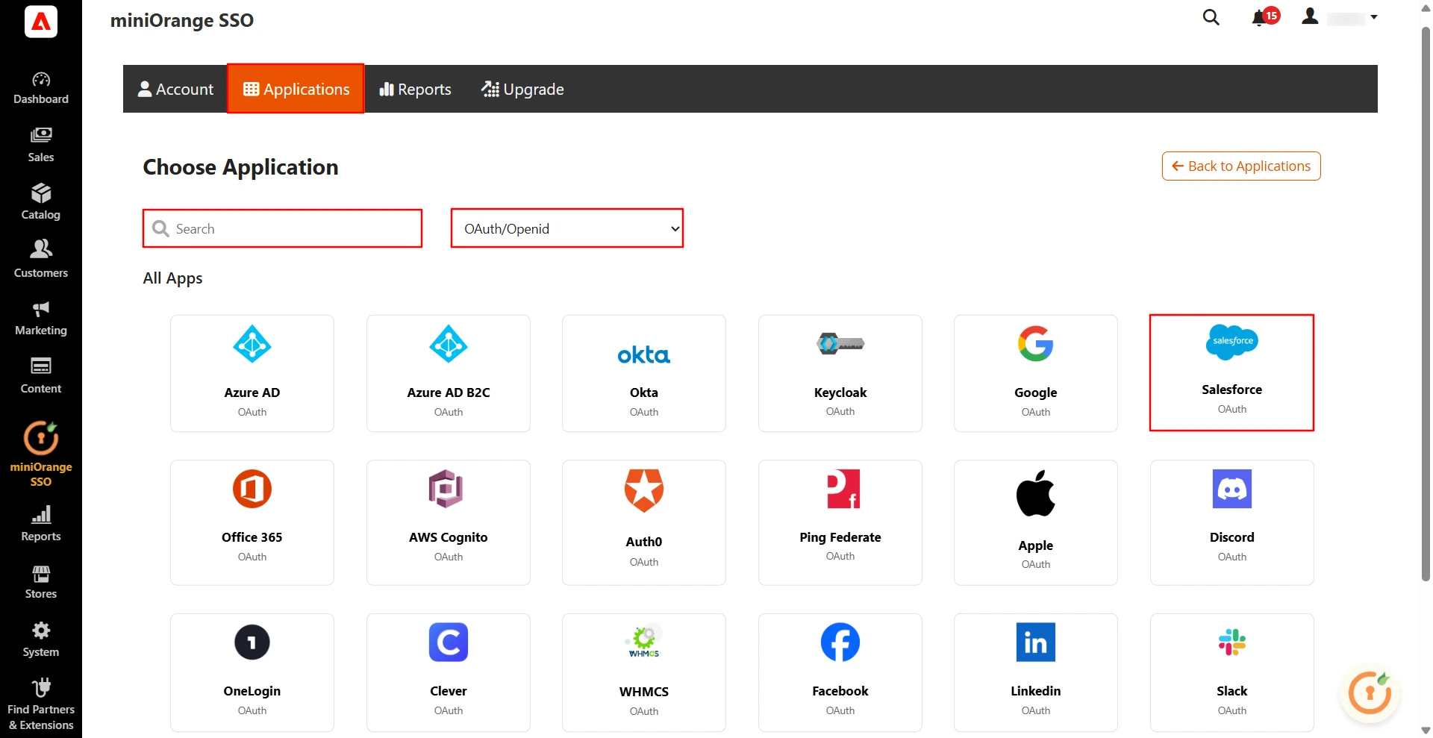This screenshot has height=738, width=1433.
Task: Open Customers section in sidebar
Action: [x=41, y=260]
